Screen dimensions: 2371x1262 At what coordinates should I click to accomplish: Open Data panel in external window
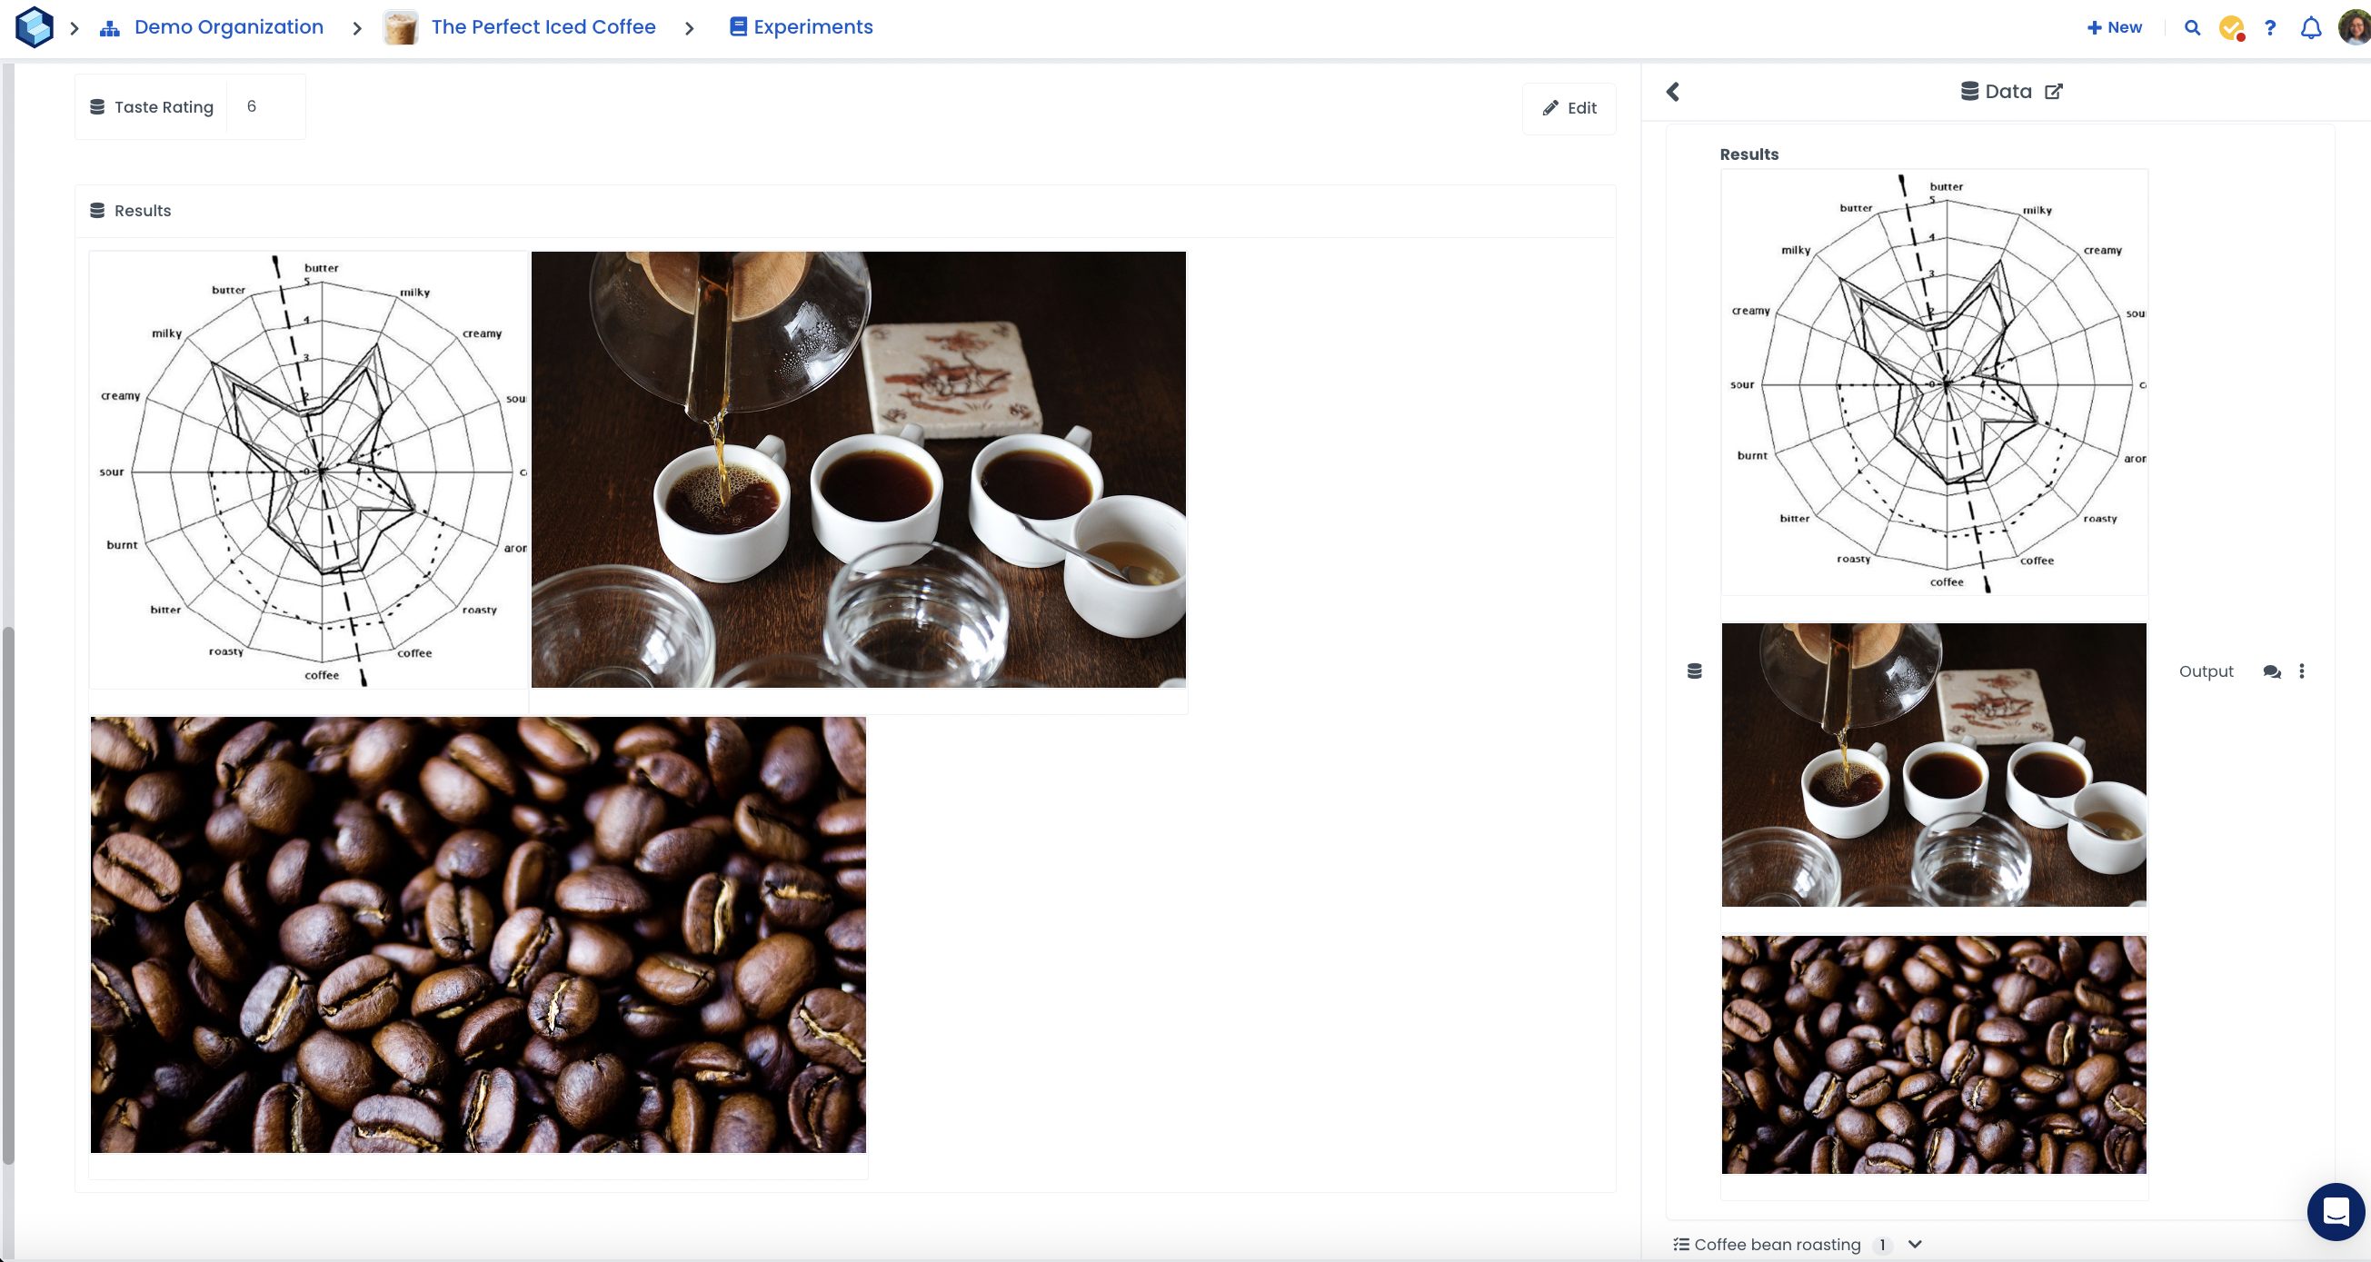click(2054, 91)
